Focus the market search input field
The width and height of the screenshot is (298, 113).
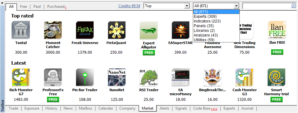pyautogui.click(x=267, y=6)
